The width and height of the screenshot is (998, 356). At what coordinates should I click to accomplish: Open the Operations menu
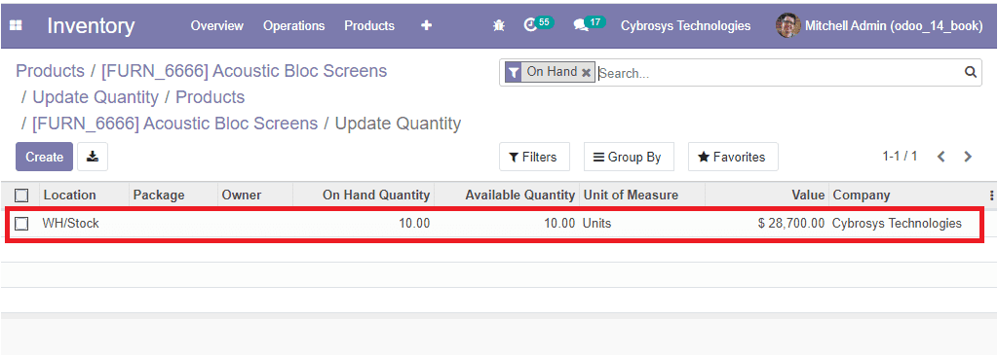(294, 26)
